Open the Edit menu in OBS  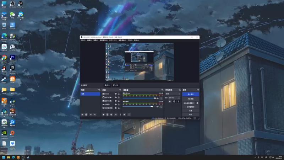coord(89,40)
